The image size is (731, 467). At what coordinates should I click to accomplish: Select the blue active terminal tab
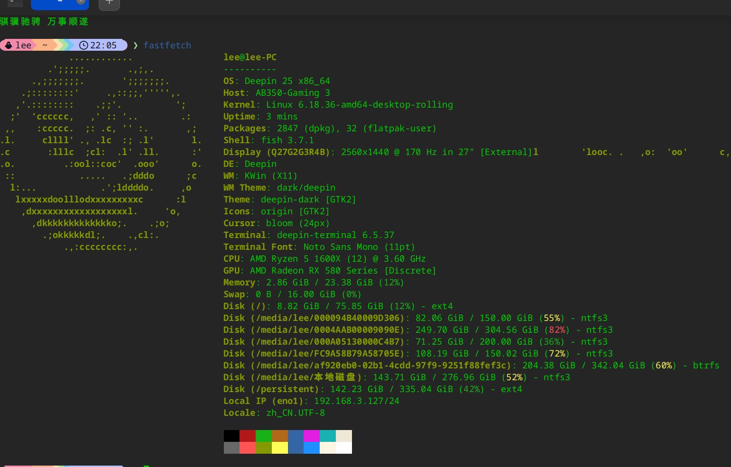60,4
